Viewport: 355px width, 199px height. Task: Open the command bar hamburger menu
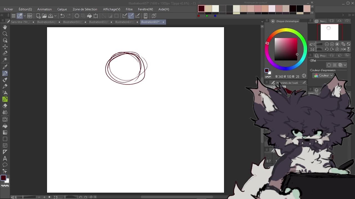(x=13, y=16)
